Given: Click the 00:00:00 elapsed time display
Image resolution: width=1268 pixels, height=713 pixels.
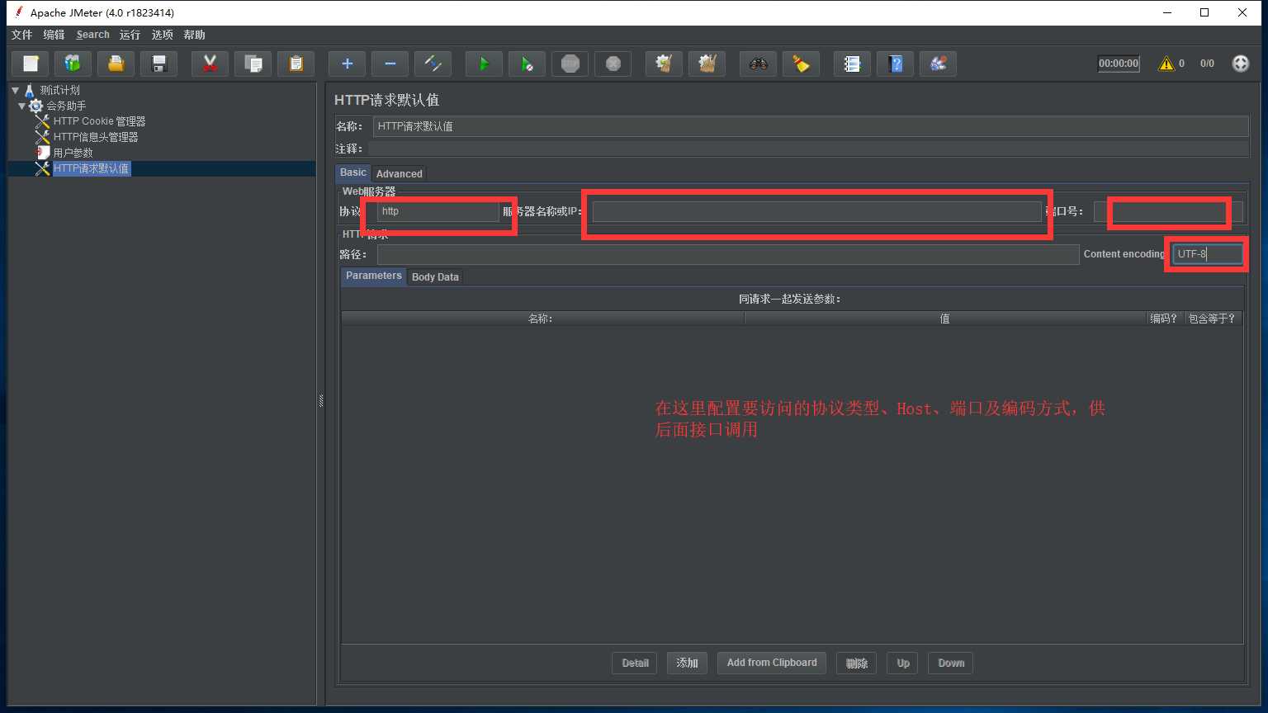Looking at the screenshot, I should 1119,64.
